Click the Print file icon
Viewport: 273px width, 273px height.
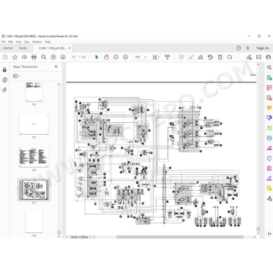[34, 57]
